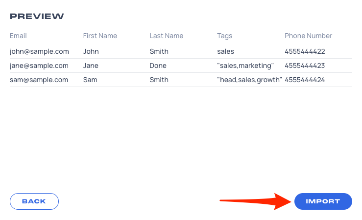
Task: Click the "head,sales,growth" tags cell
Action: (x=249, y=80)
